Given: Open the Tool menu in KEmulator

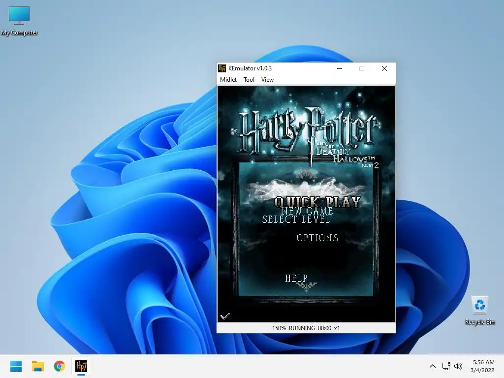Looking at the screenshot, I should (x=249, y=80).
